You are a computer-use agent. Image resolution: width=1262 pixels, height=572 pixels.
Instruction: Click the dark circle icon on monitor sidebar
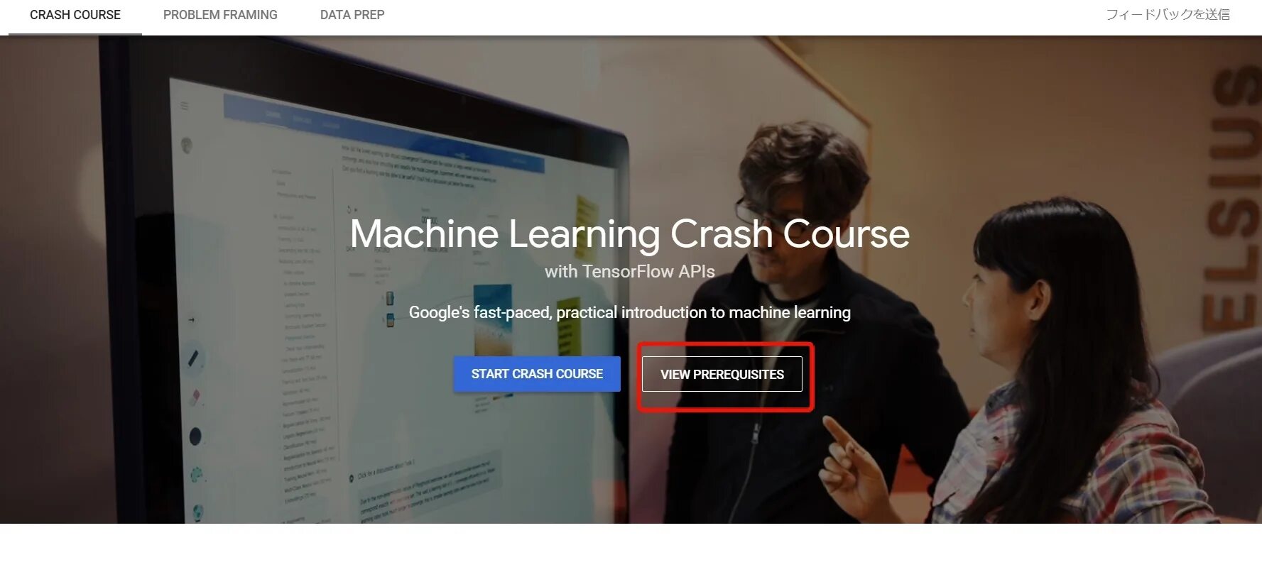195,436
